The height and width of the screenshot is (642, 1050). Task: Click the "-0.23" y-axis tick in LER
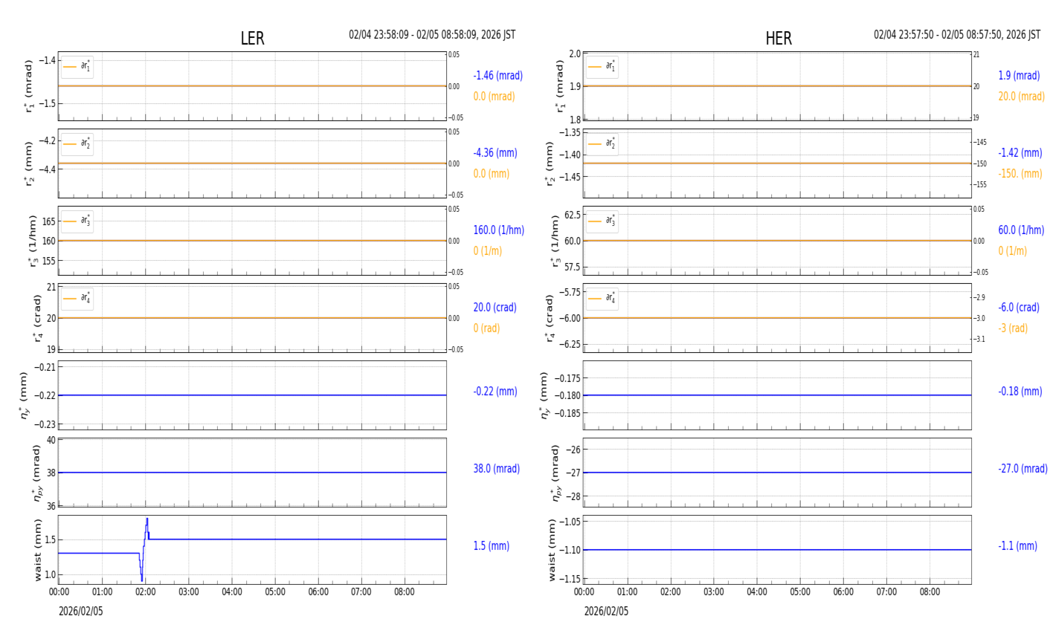pyautogui.click(x=46, y=424)
